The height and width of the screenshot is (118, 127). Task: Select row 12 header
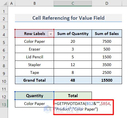coord(4,96)
